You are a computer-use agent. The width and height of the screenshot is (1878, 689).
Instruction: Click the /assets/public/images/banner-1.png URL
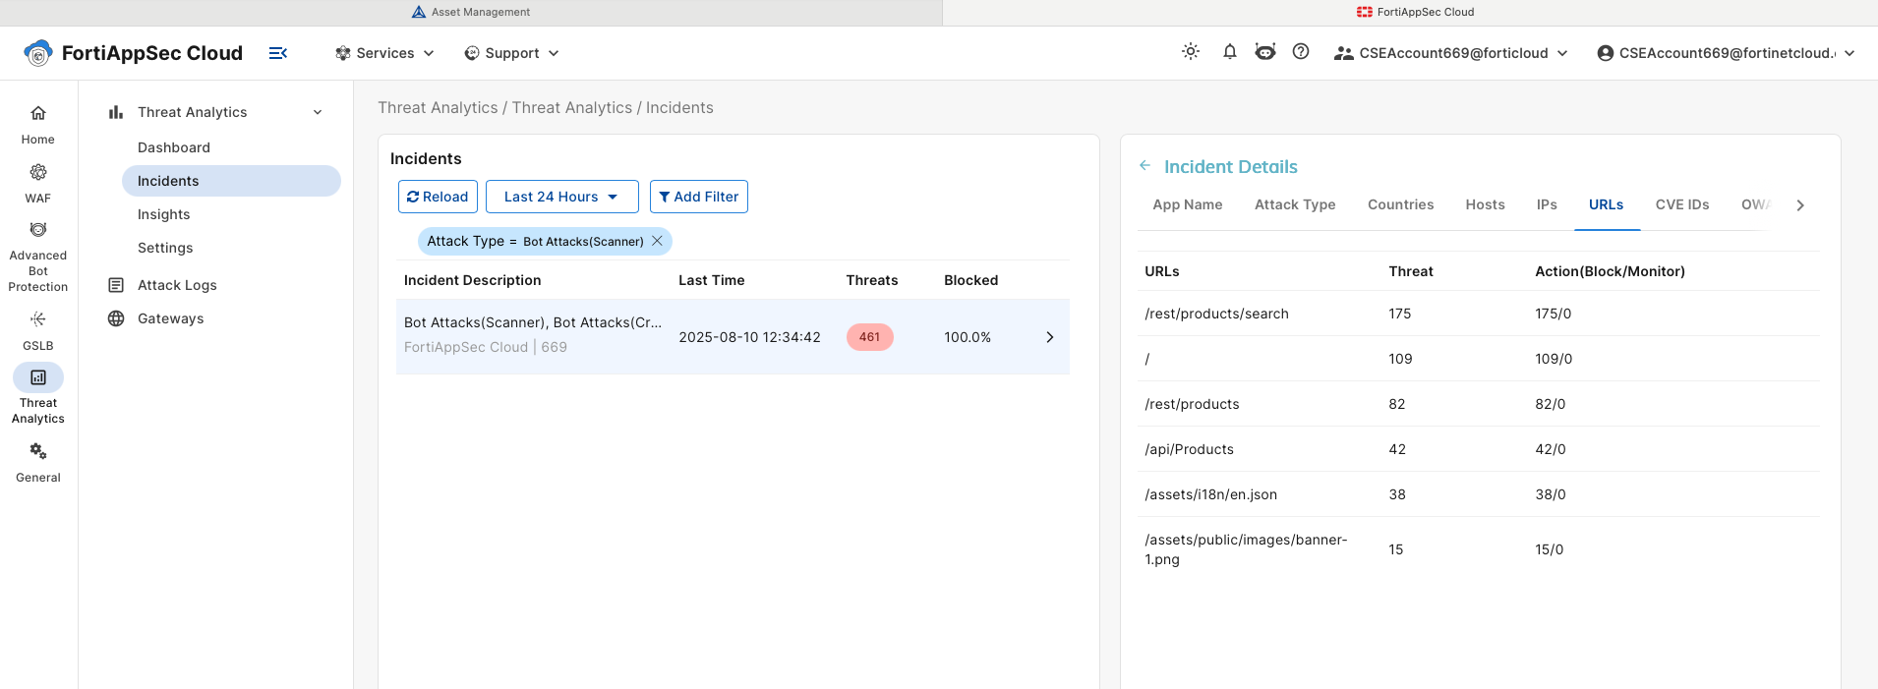[x=1246, y=549]
